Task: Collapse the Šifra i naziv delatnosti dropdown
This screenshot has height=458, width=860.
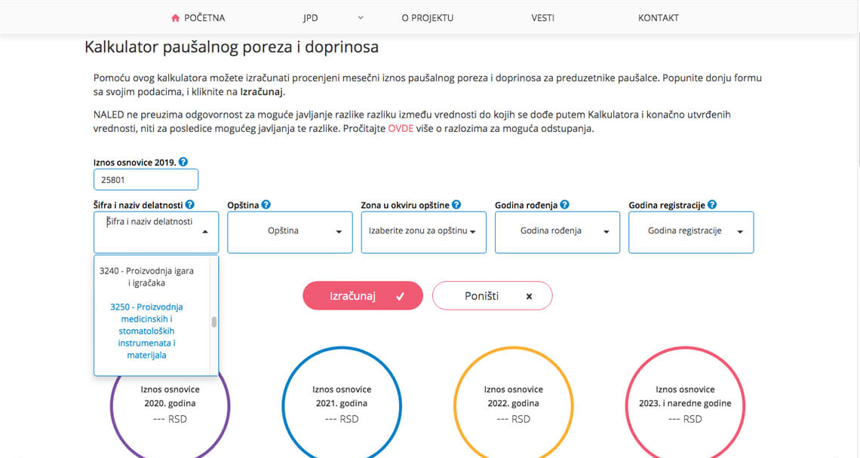Action: click(x=205, y=232)
